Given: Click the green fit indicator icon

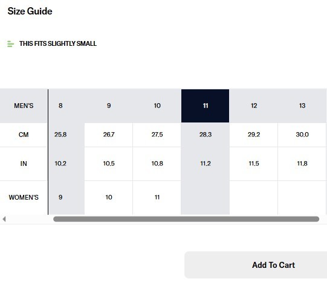Looking at the screenshot, I should pyautogui.click(x=10, y=43).
